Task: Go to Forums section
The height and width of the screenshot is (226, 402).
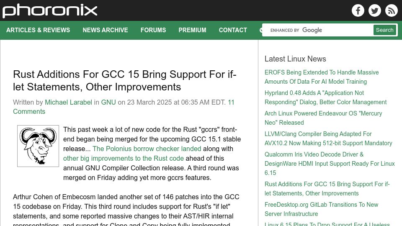Action: click(x=153, y=30)
